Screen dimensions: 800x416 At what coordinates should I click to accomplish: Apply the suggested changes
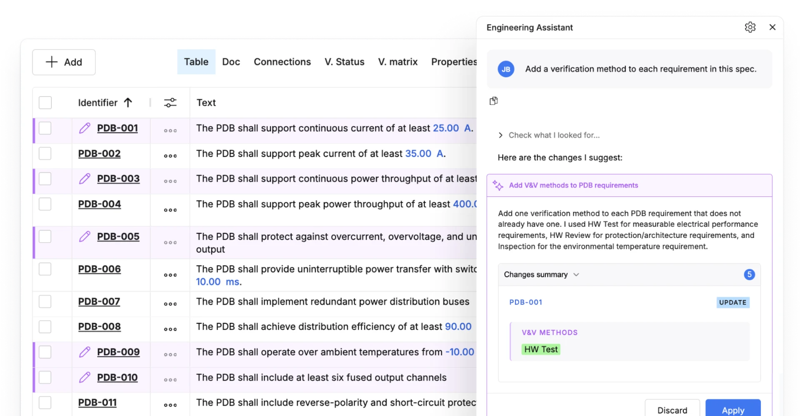(733, 408)
